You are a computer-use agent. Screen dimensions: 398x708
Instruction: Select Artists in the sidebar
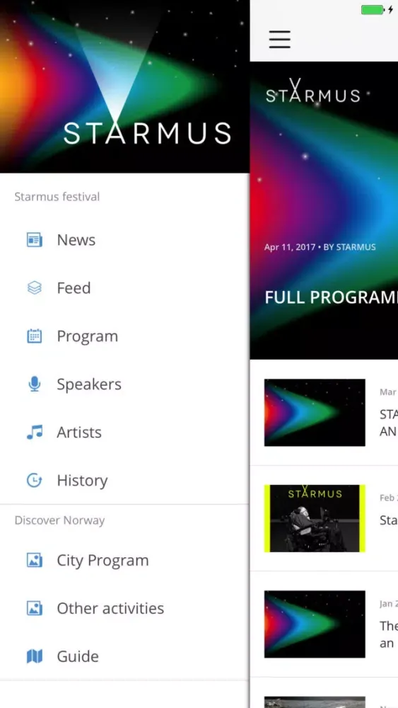[124, 432]
